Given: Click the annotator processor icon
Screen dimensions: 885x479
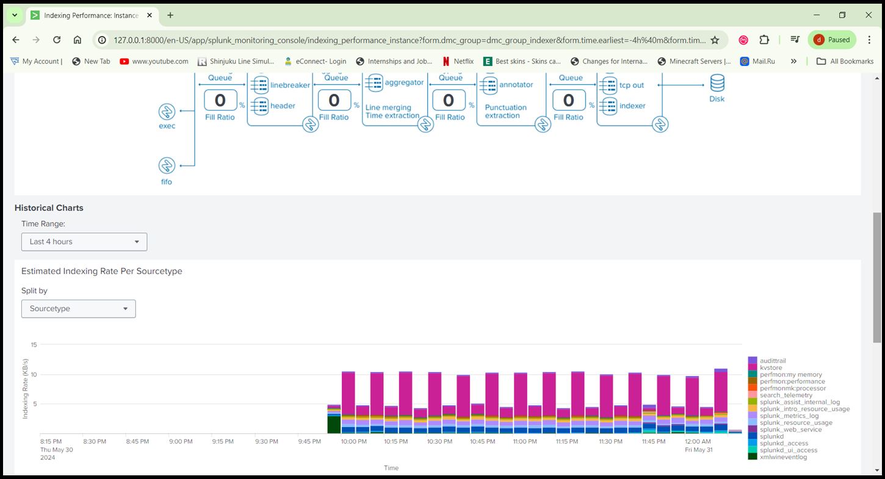Looking at the screenshot, I should point(489,85).
